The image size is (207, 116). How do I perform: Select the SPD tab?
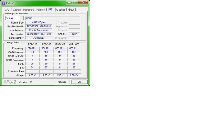50,9
